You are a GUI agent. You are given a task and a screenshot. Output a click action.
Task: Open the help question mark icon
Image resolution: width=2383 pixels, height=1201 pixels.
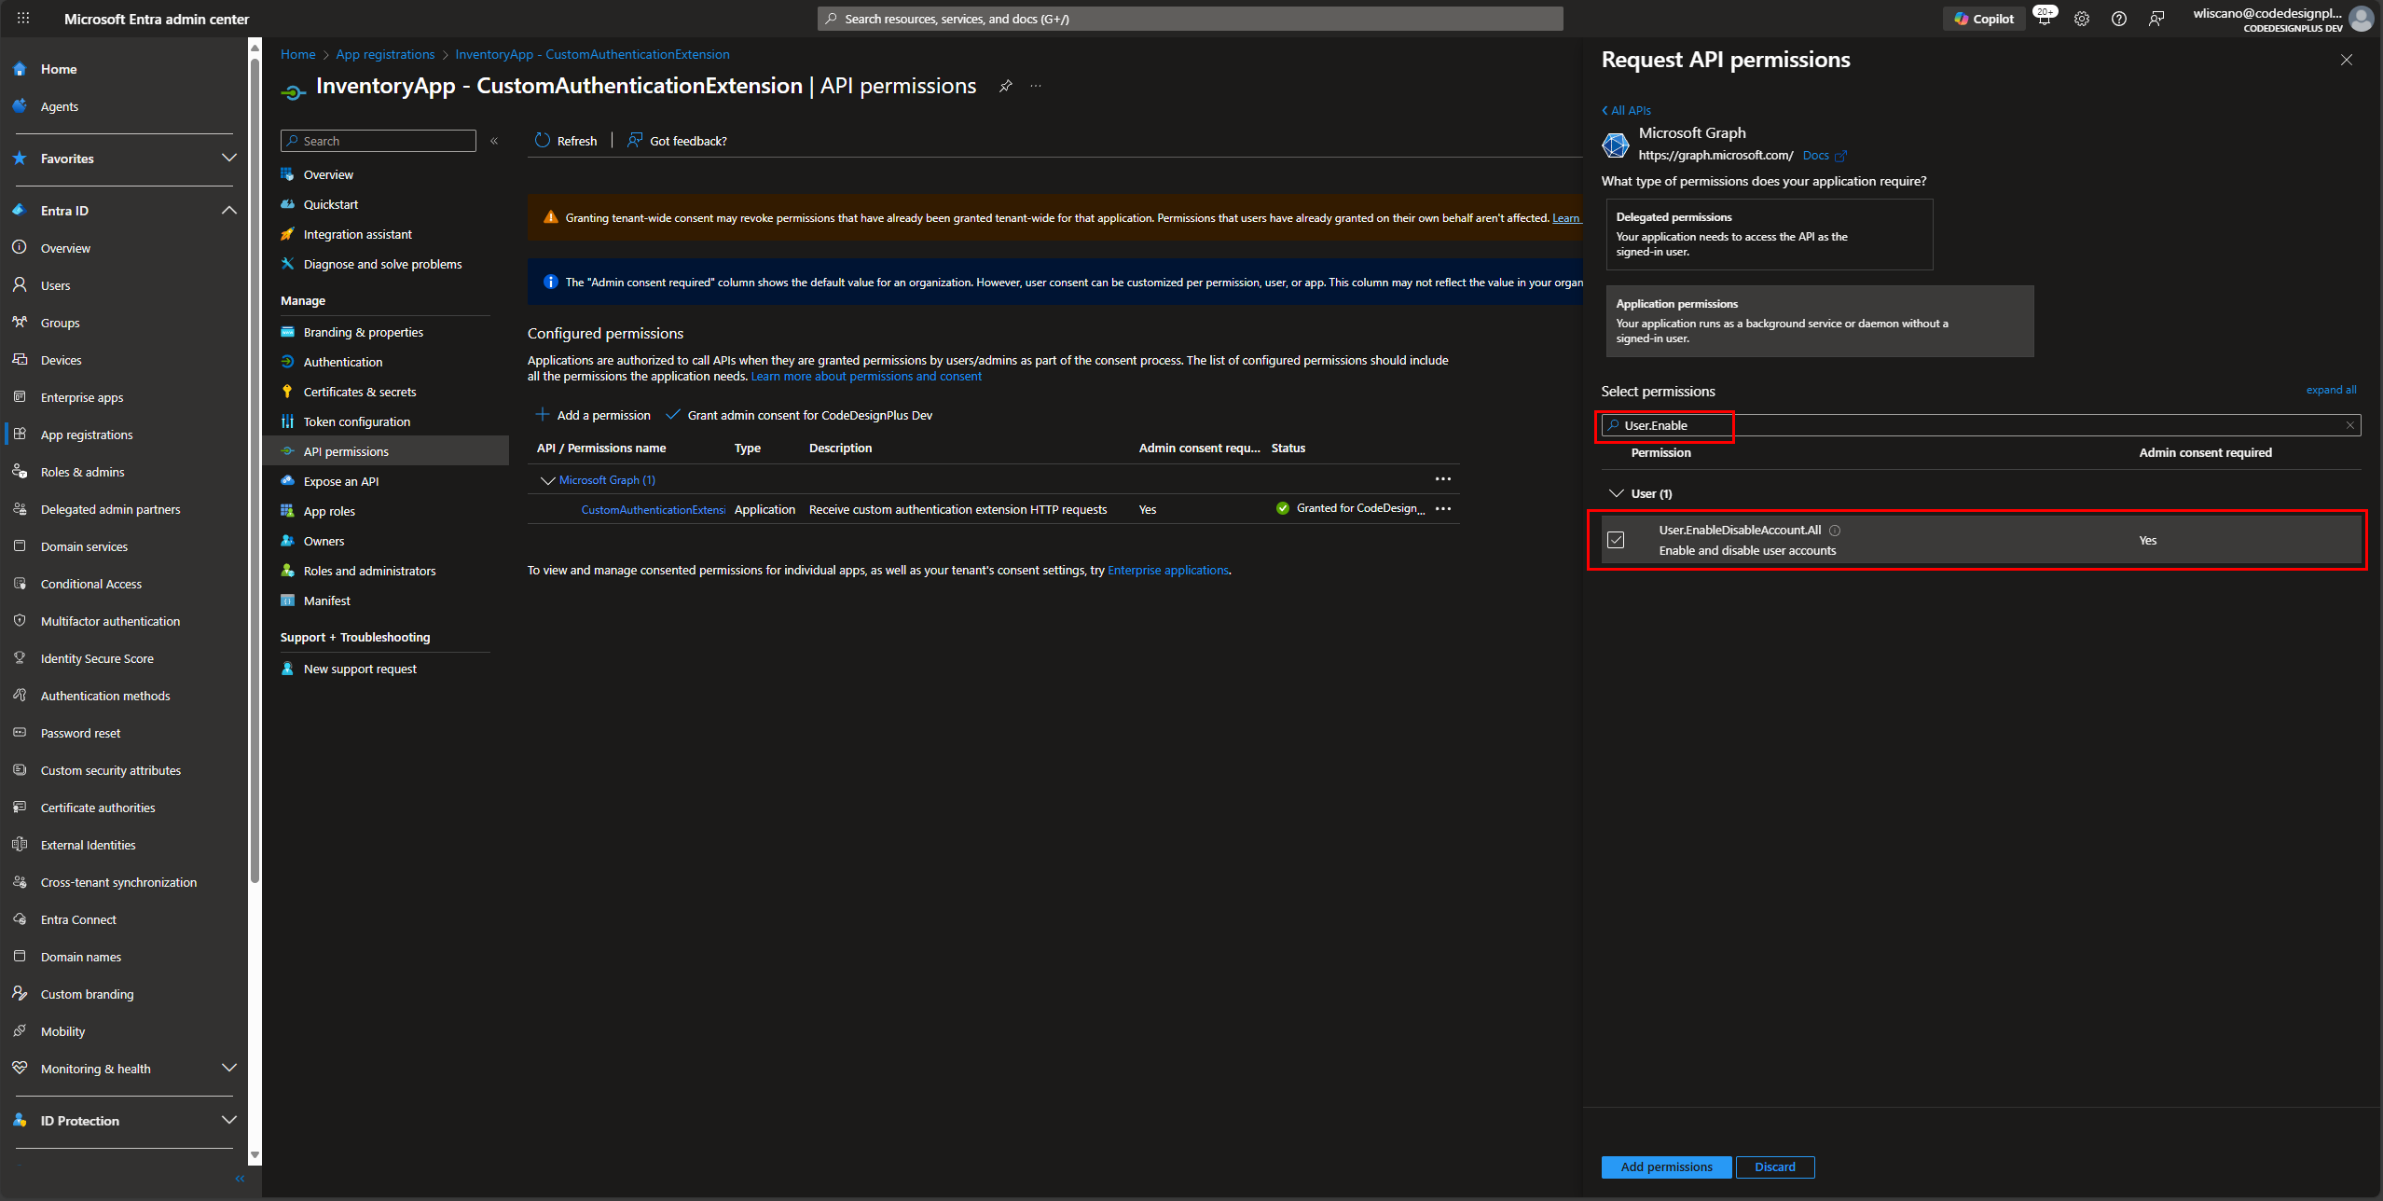coord(2119,19)
